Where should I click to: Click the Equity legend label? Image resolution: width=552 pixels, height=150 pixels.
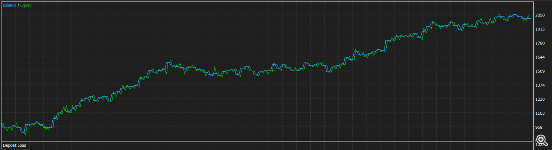[x=26, y=6]
